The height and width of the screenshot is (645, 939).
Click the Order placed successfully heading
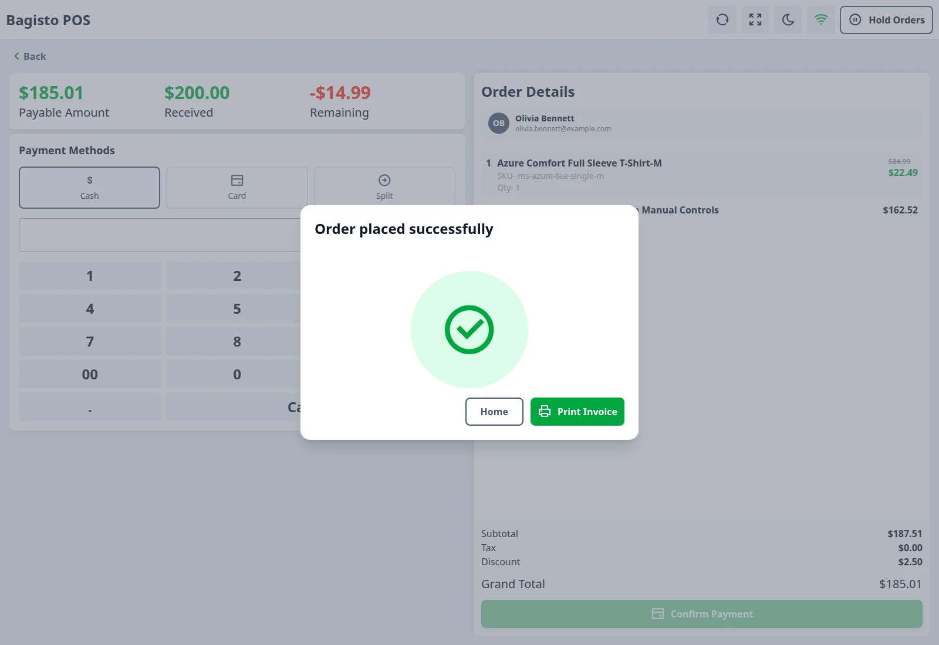[x=404, y=229]
